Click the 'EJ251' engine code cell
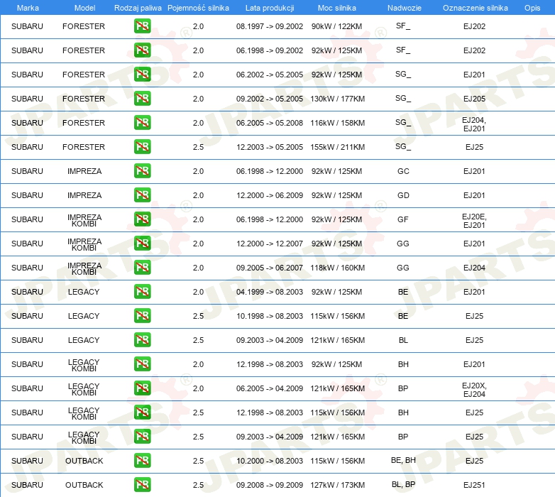Viewport: 555px width, 497px height. [x=474, y=485]
